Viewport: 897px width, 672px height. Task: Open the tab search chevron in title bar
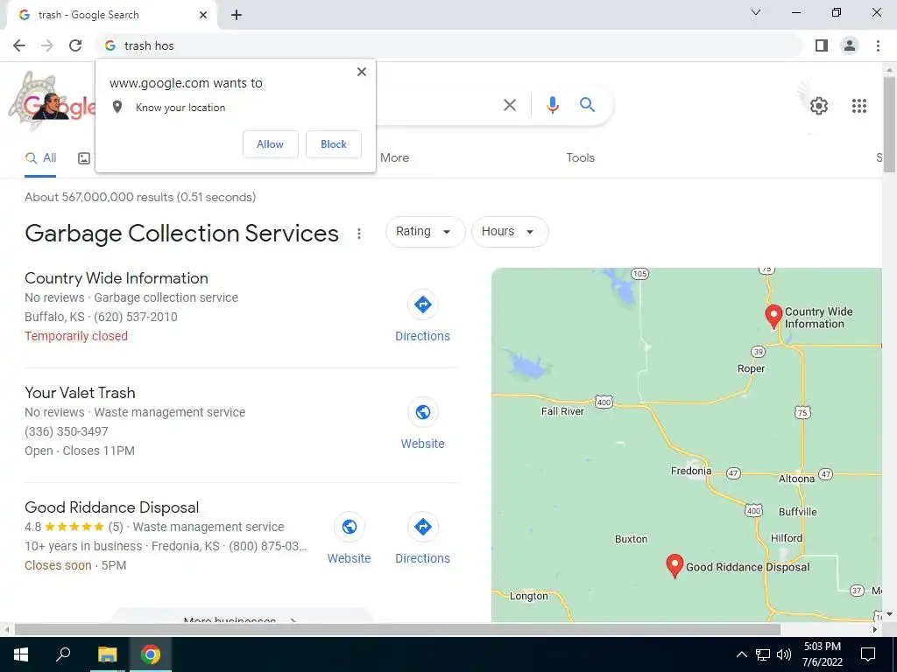pyautogui.click(x=756, y=12)
